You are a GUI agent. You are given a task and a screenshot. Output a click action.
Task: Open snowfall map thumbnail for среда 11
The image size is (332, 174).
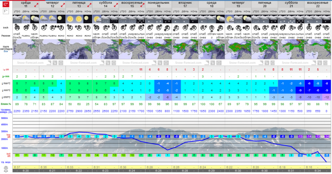[x=26, y=49]
